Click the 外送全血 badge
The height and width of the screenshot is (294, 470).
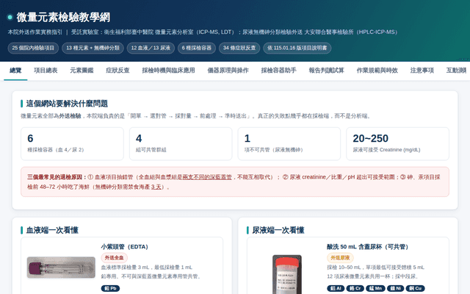[x=115, y=258]
